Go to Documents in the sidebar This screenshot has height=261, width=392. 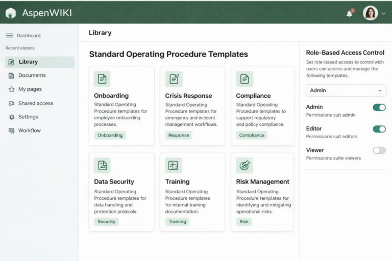click(x=32, y=75)
